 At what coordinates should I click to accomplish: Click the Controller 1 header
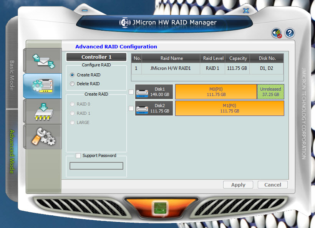point(96,57)
